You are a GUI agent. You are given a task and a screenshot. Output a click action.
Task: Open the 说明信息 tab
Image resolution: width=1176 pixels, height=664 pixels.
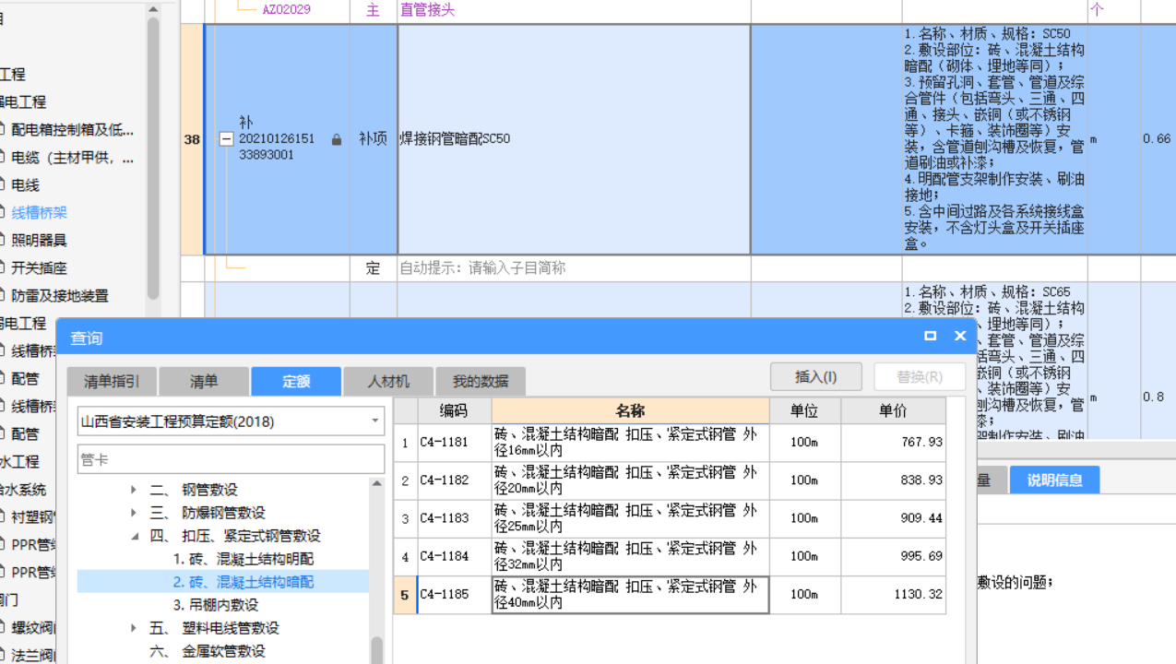tap(1054, 480)
